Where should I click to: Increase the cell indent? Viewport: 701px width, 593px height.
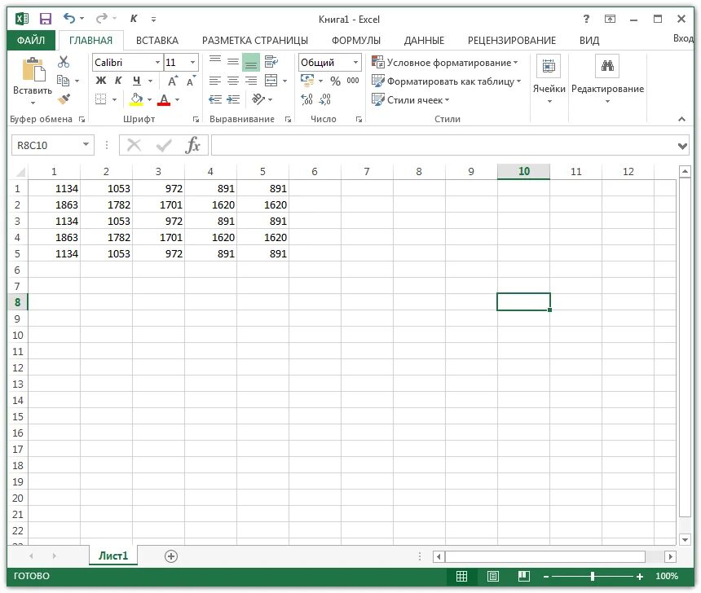[x=233, y=99]
